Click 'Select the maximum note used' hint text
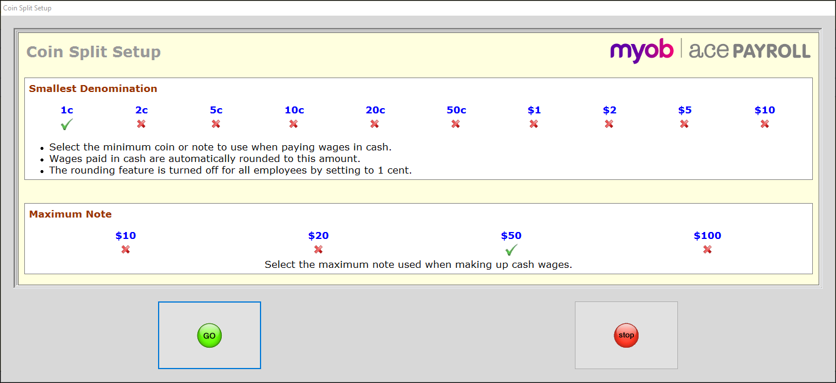The height and width of the screenshot is (383, 836). point(418,264)
